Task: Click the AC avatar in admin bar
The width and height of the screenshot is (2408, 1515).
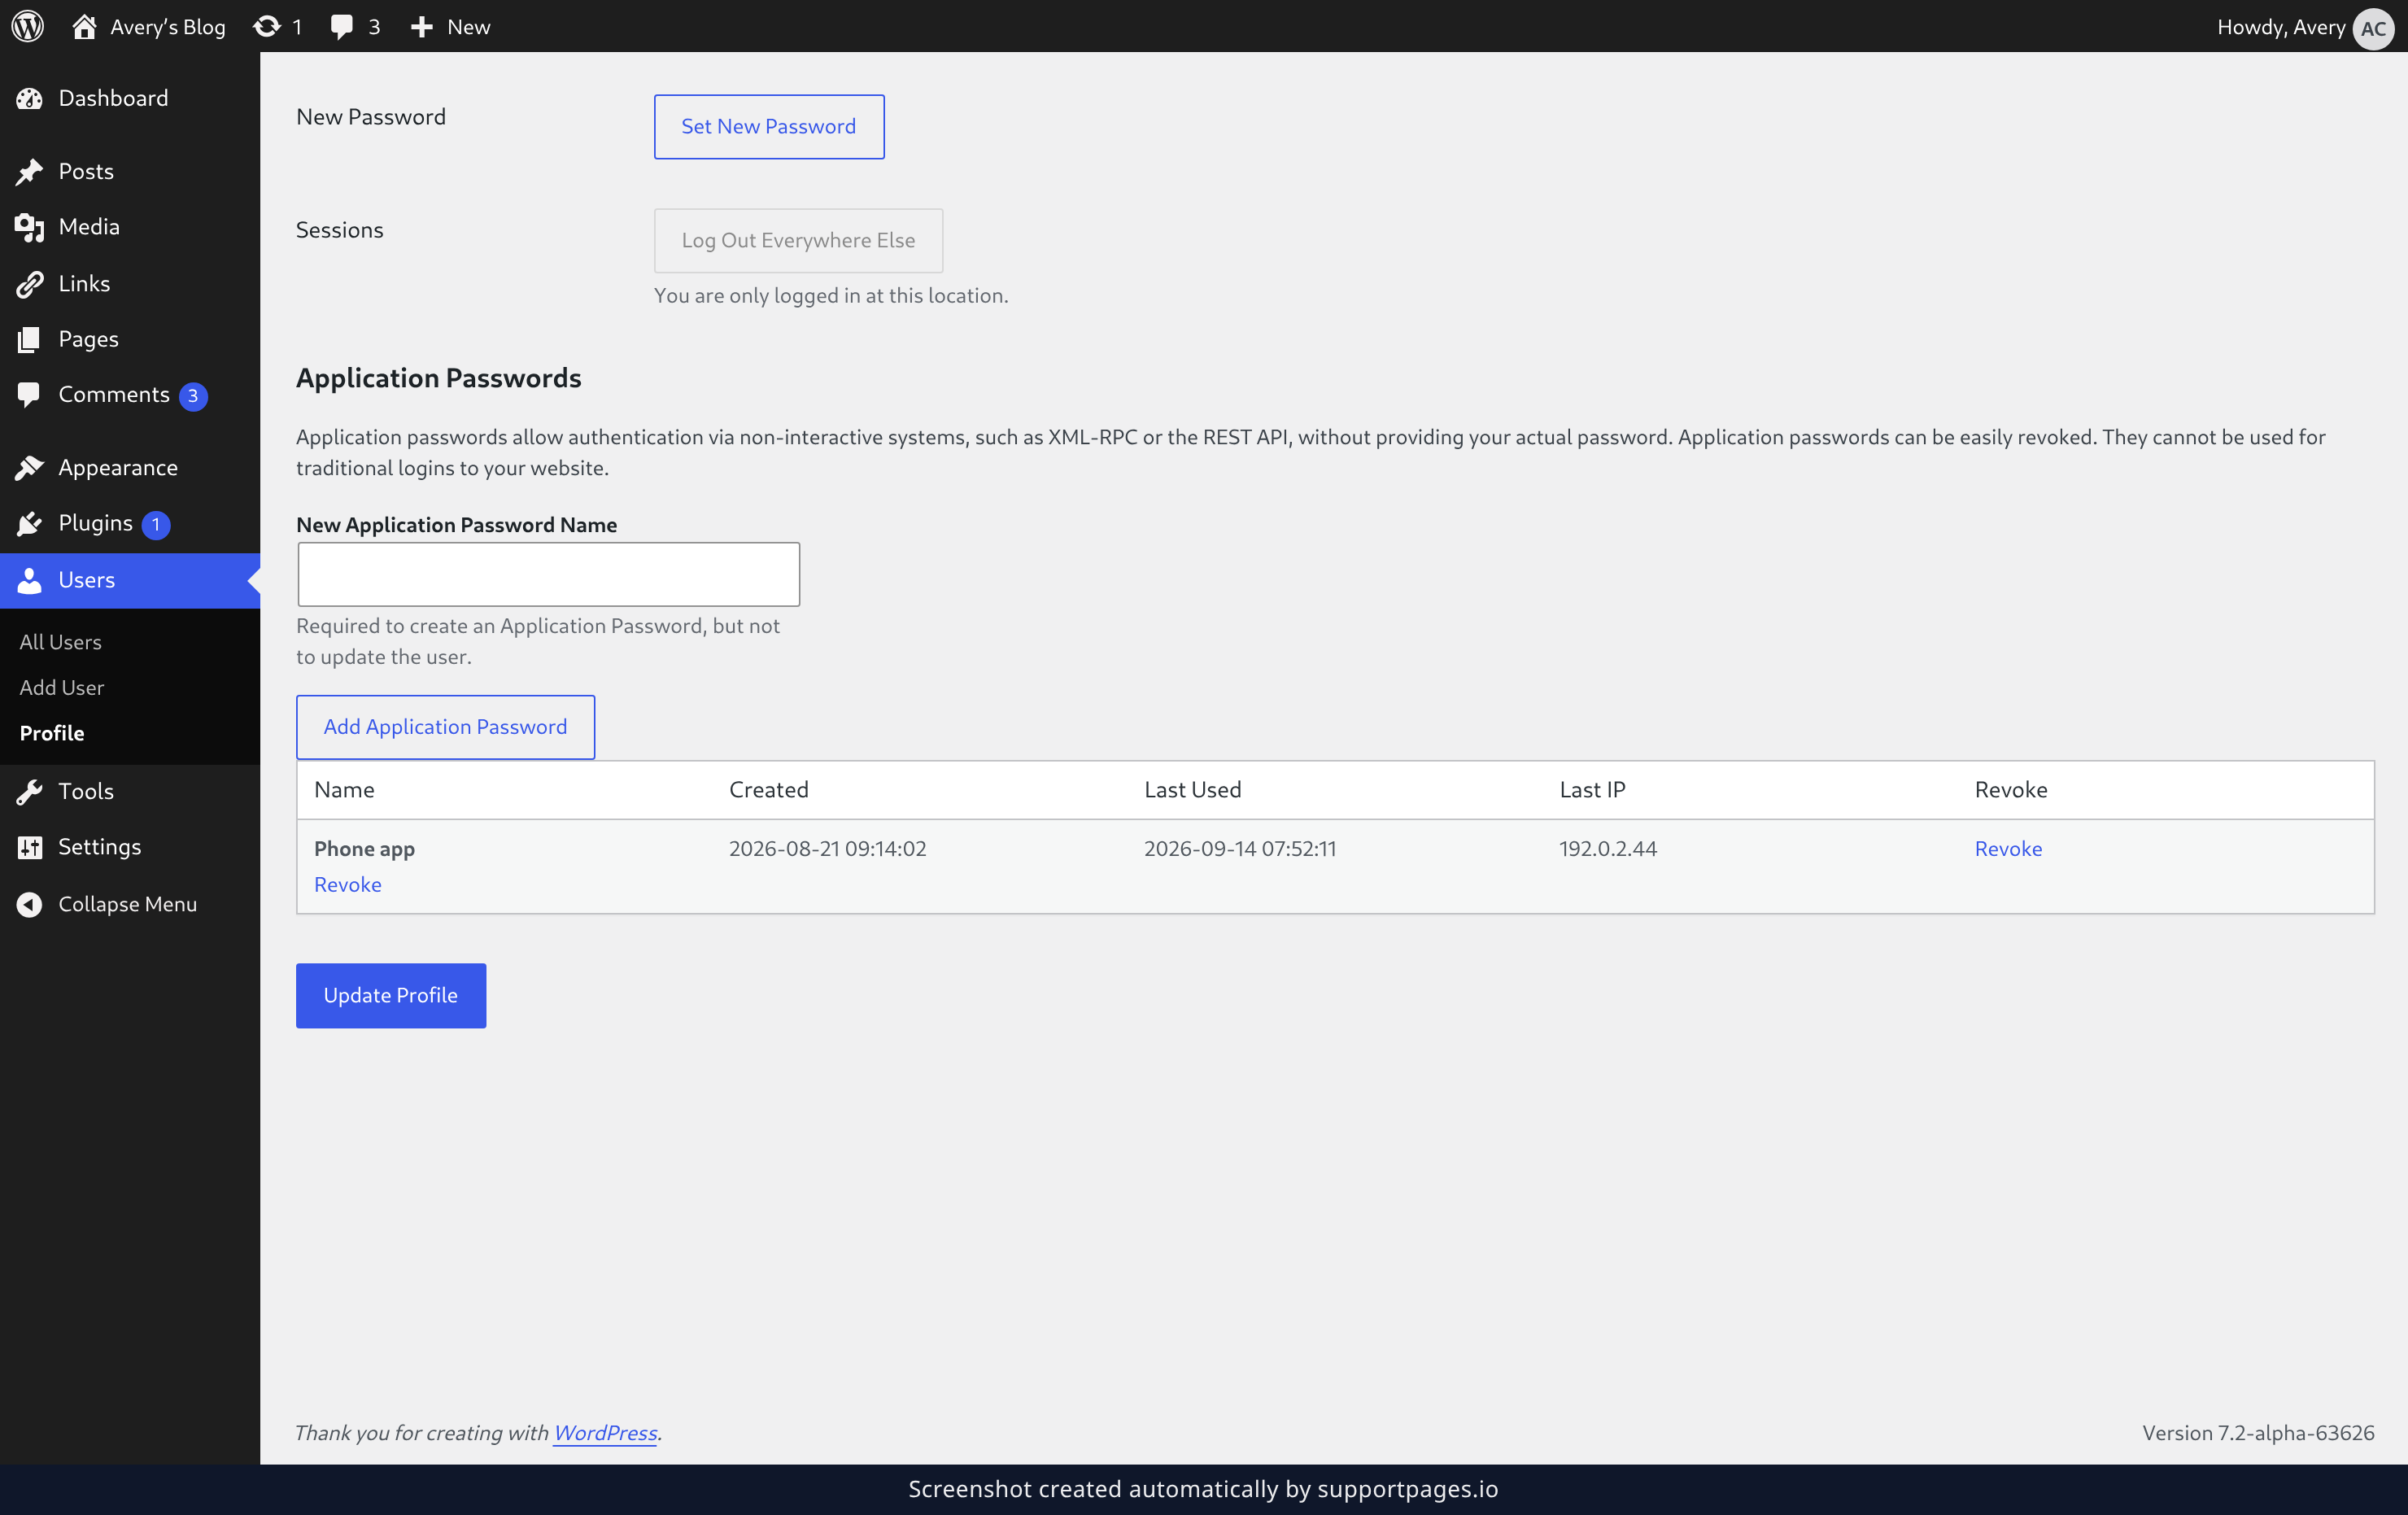Action: [2372, 28]
